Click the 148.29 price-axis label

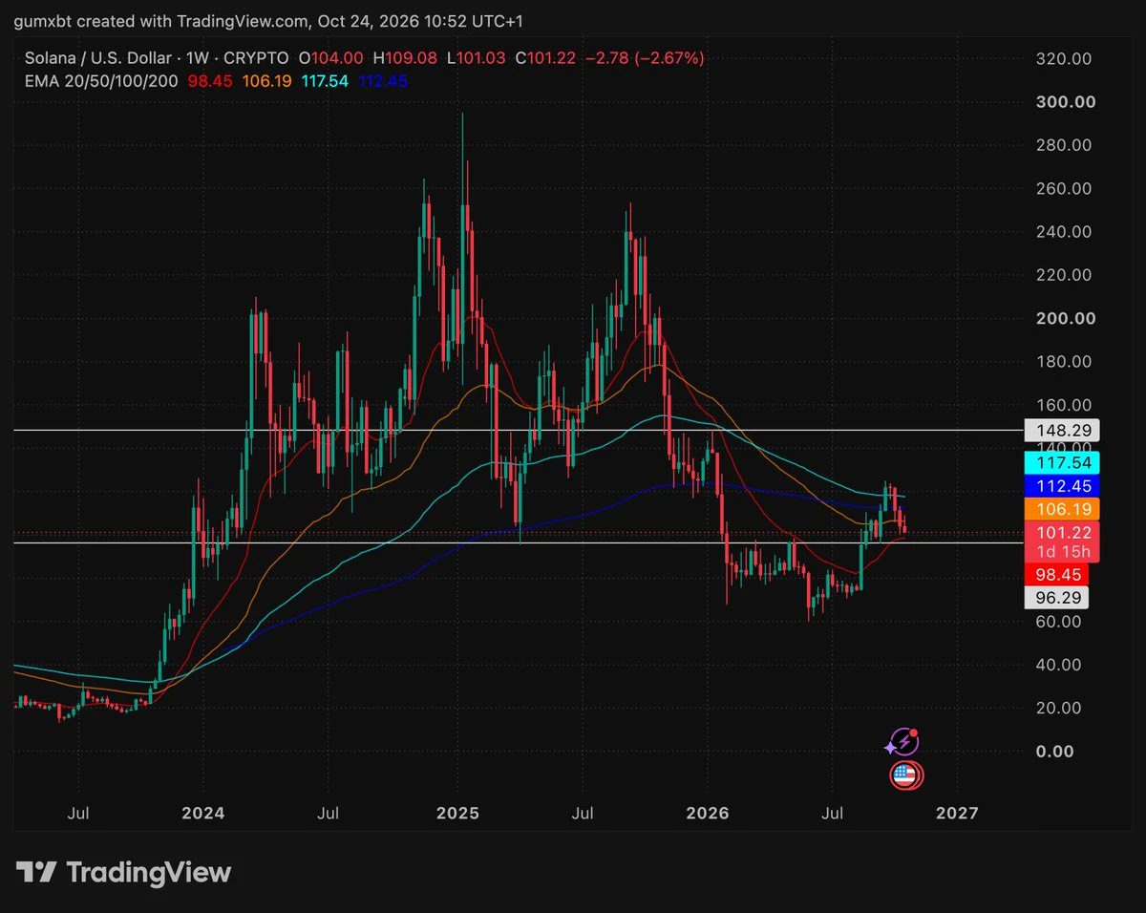(x=1061, y=431)
